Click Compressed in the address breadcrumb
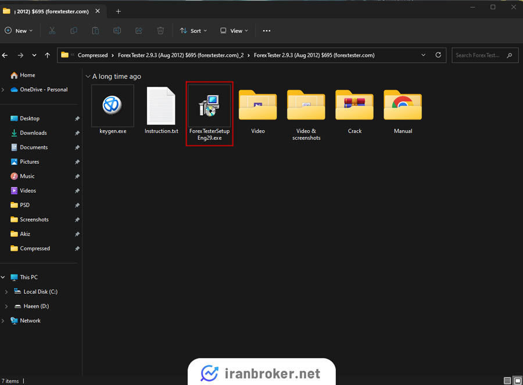Screen dimensions: 523x385 tap(93, 55)
